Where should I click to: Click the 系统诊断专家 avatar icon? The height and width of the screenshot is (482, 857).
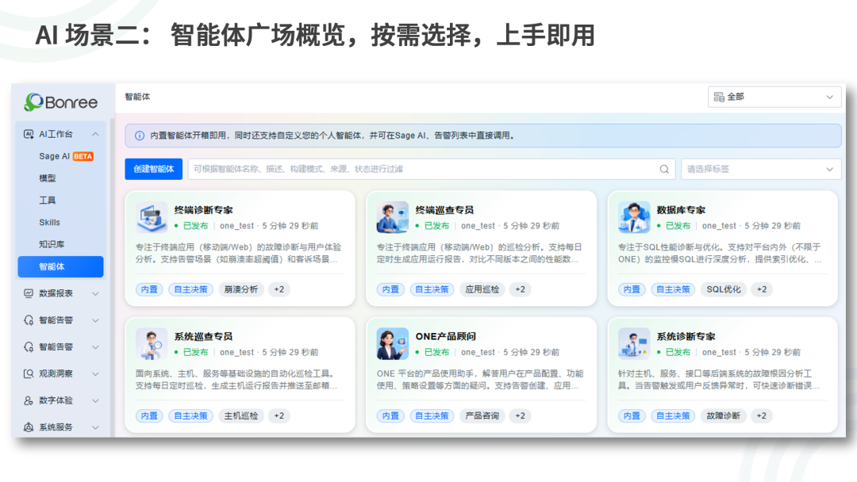634,343
